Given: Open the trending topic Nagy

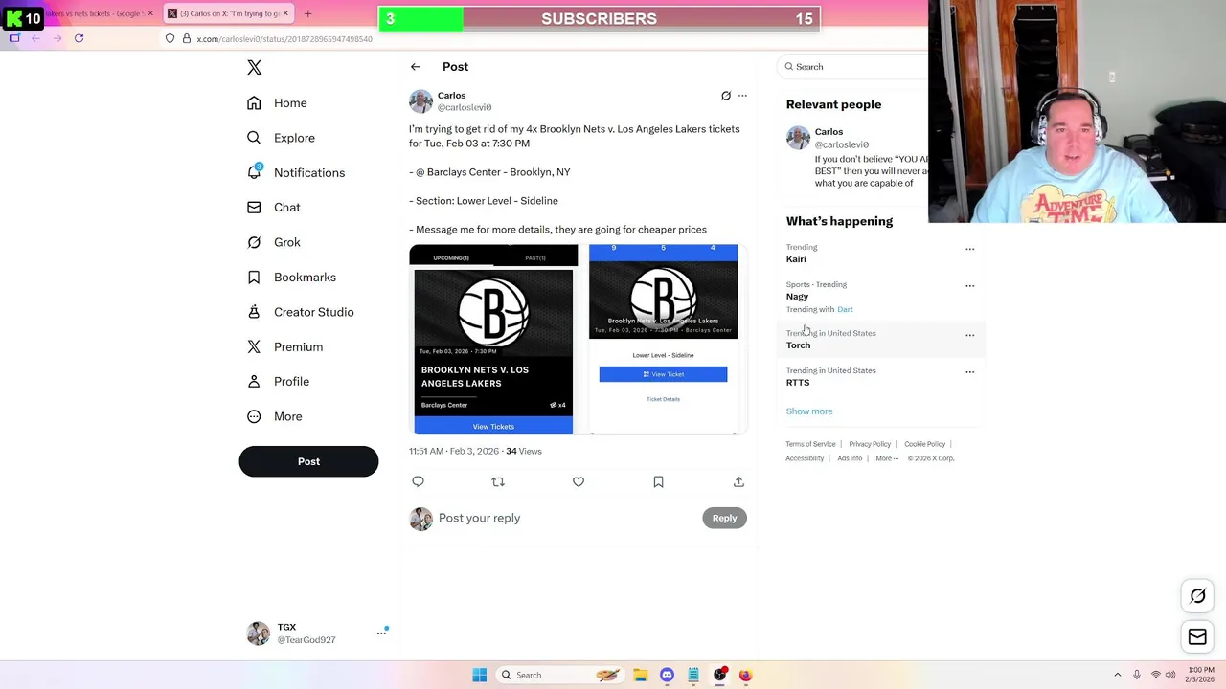Looking at the screenshot, I should coord(797,297).
